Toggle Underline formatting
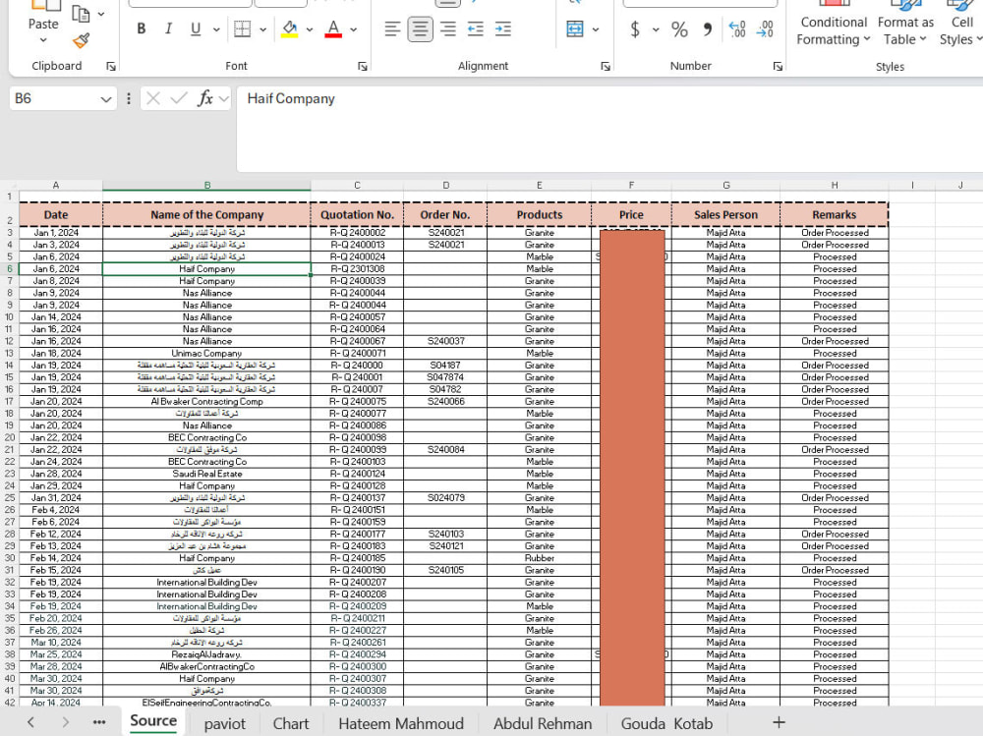Screen dimensions: 983x736 196,28
